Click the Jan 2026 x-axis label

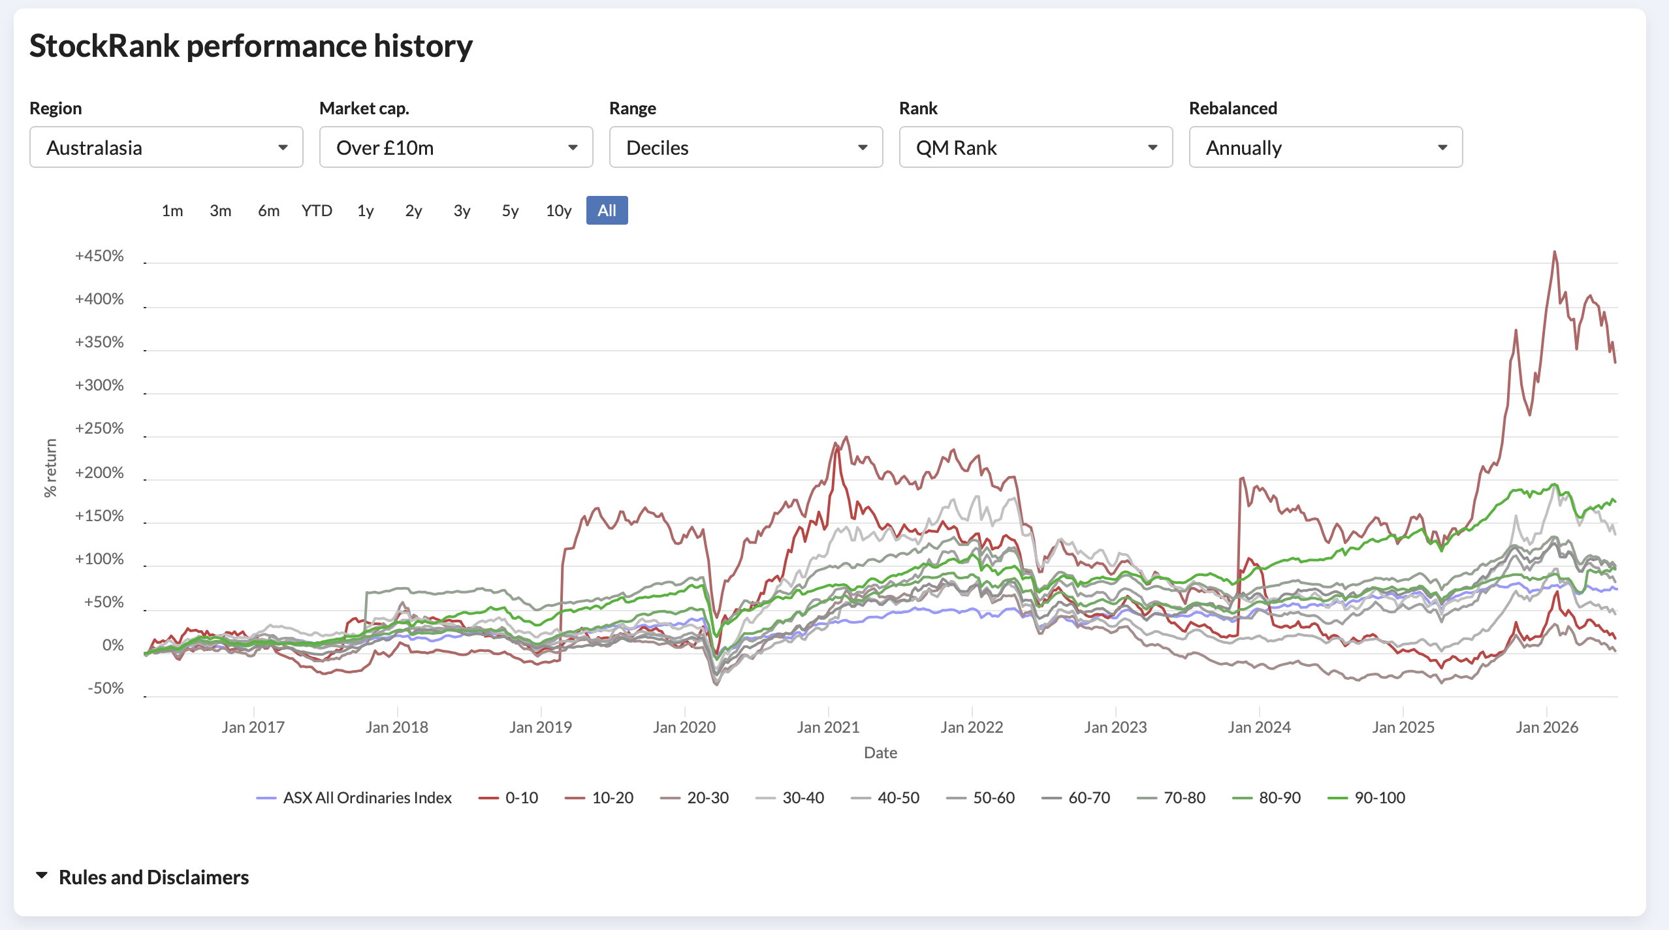click(x=1546, y=727)
